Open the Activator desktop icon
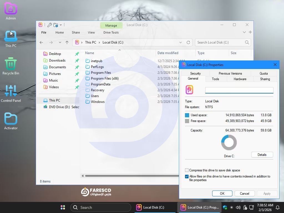Viewport: 284px width, 213px height. [11, 121]
